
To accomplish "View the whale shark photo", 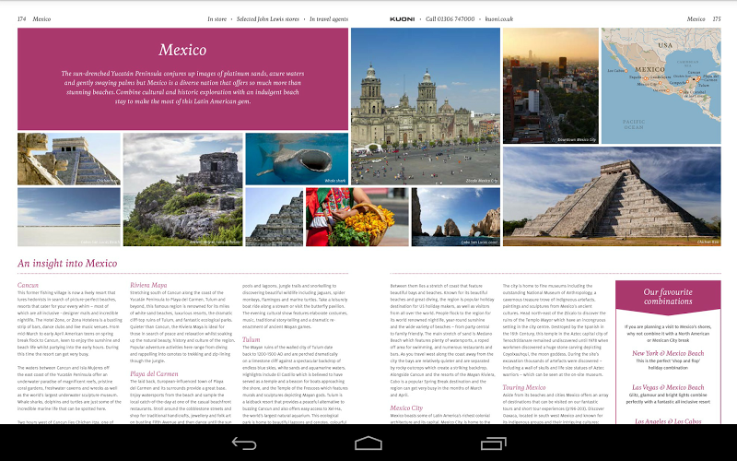I will (x=297, y=159).
